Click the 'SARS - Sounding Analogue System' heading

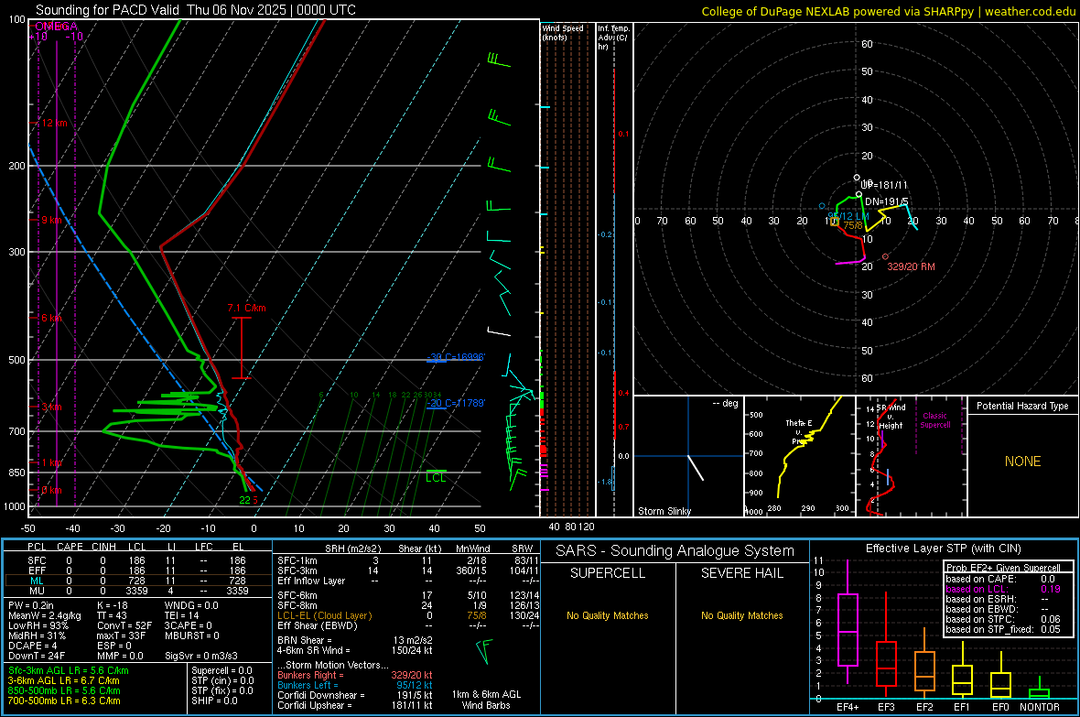point(675,551)
